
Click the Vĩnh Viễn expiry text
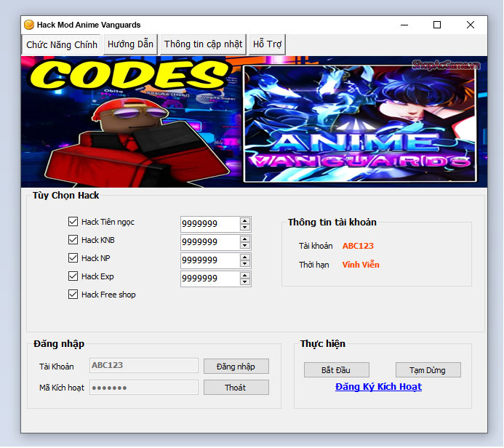361,265
